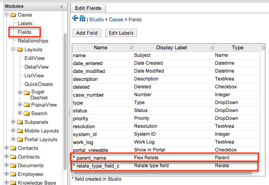Viewport: 269px width, 185px height.
Task: Select ListView layout in tree
Action: 34,75
